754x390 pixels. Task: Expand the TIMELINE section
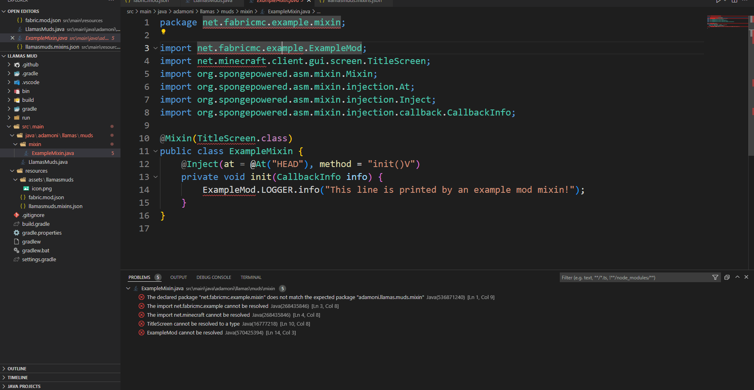point(4,378)
